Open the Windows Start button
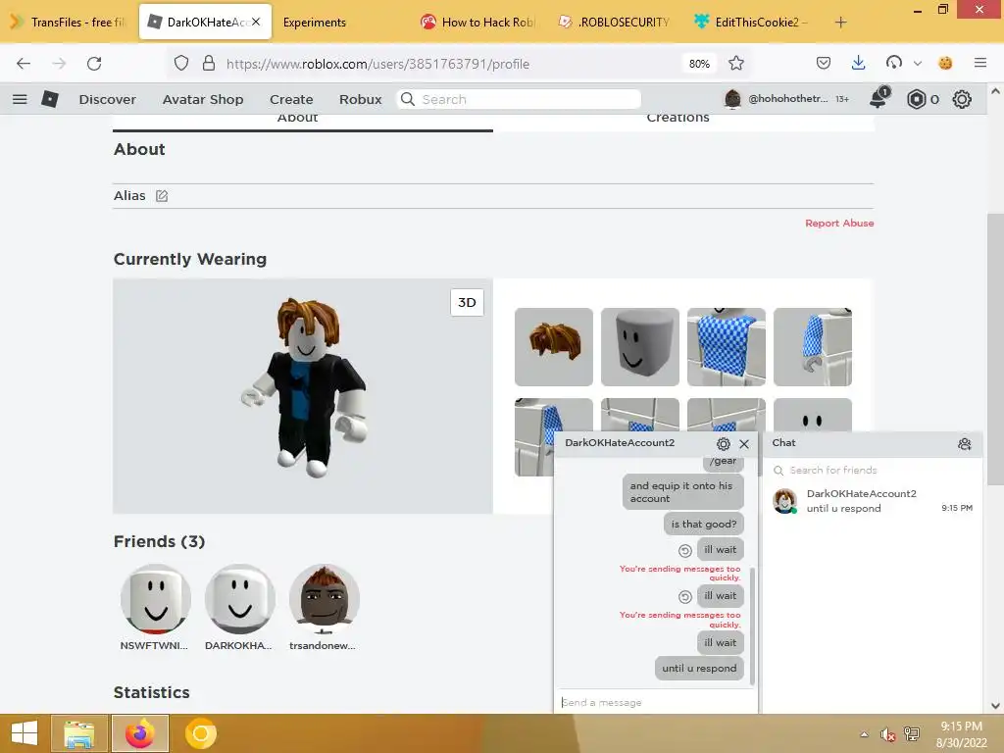The height and width of the screenshot is (753, 1004). click(x=25, y=733)
